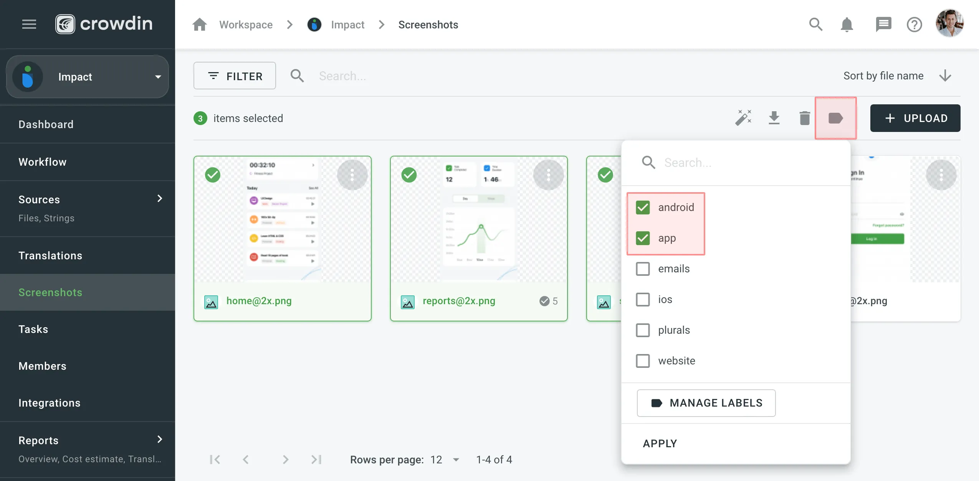Open the automatic tagging magic wand tool
The width and height of the screenshot is (979, 481).
point(743,118)
